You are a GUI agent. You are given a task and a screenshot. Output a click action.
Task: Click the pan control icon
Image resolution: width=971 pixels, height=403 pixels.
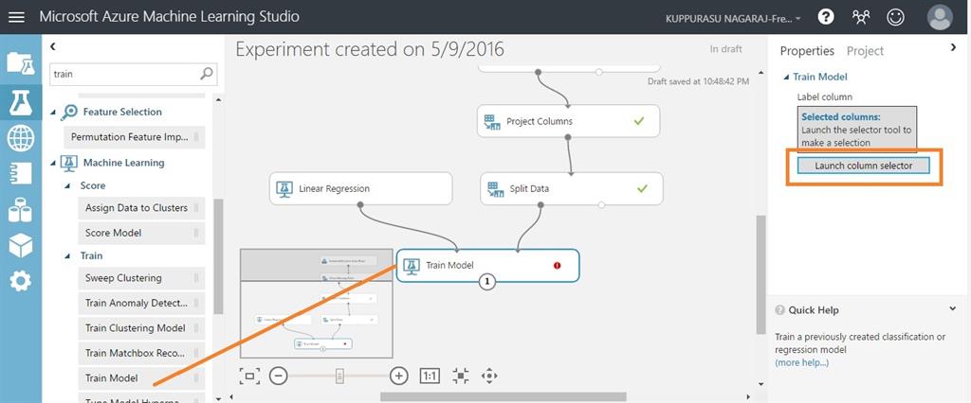[489, 376]
